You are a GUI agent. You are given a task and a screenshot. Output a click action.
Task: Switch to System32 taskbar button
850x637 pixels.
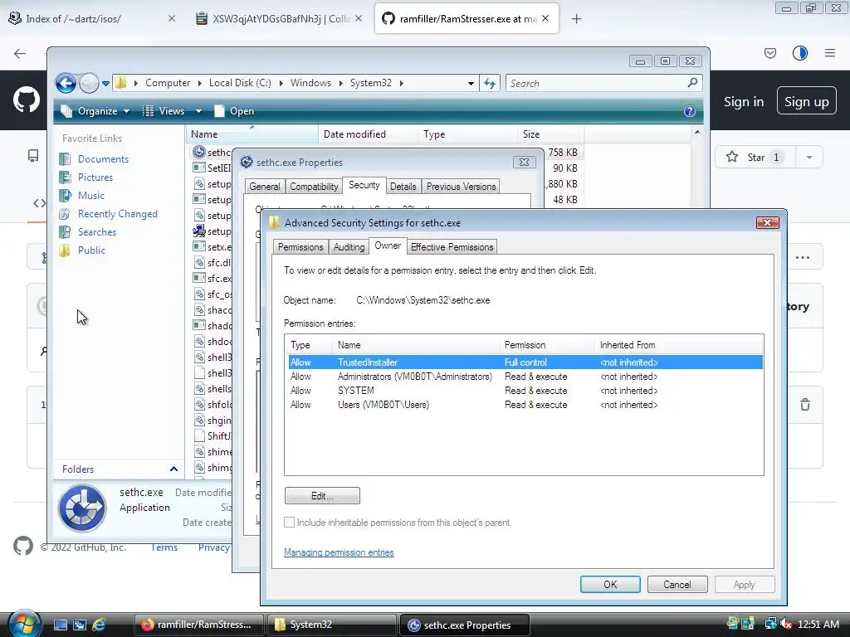[330, 625]
